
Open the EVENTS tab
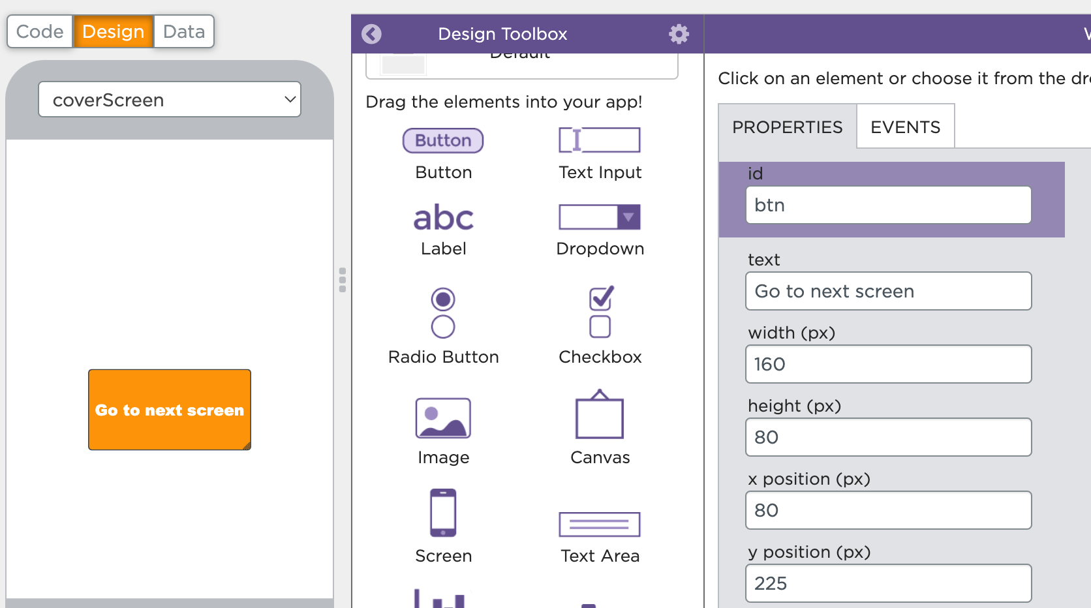(906, 127)
